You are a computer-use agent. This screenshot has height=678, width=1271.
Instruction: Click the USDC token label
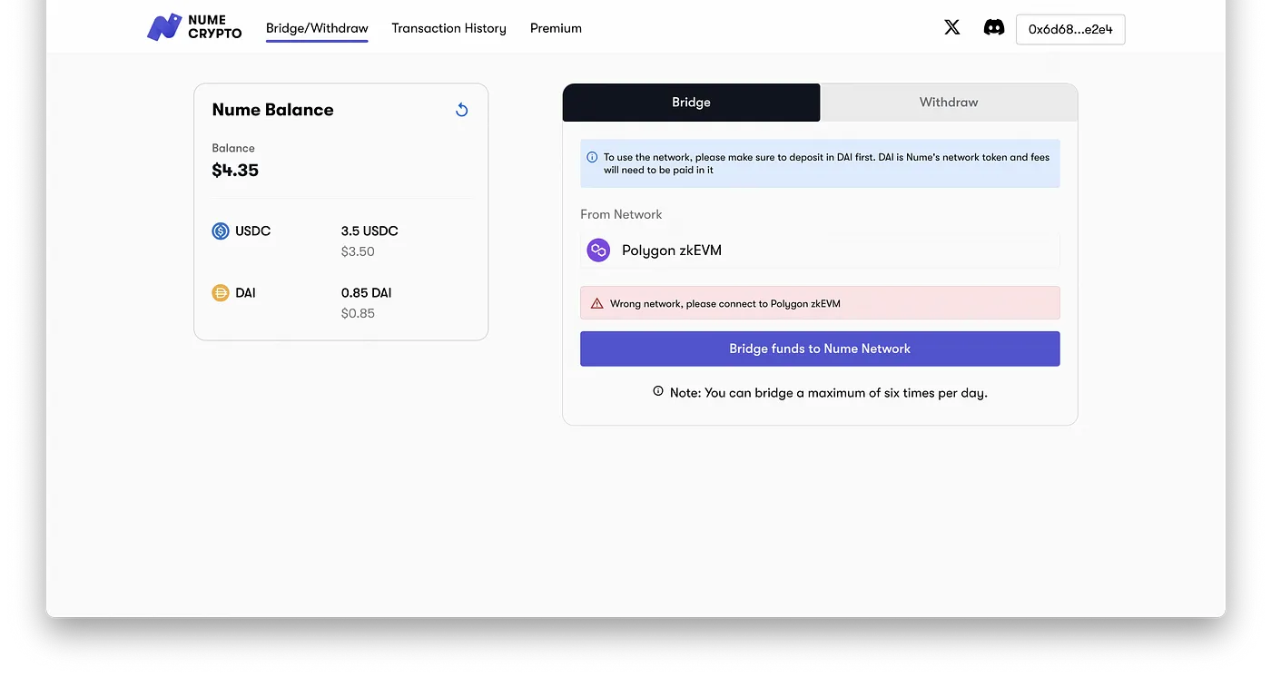[x=253, y=231]
